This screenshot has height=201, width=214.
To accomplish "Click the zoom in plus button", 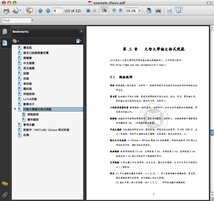I will tap(121, 10).
